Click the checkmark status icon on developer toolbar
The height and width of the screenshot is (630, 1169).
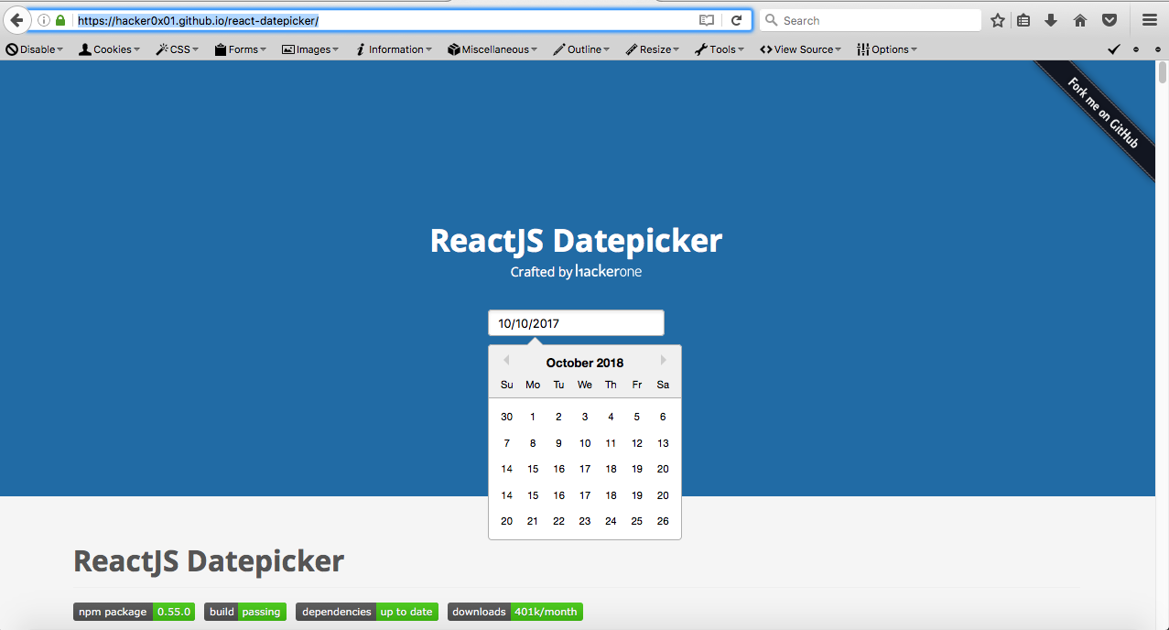tap(1114, 49)
